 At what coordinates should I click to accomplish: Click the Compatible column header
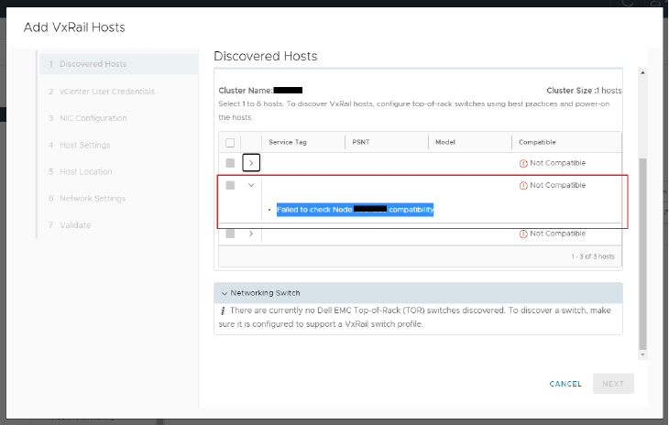point(537,142)
